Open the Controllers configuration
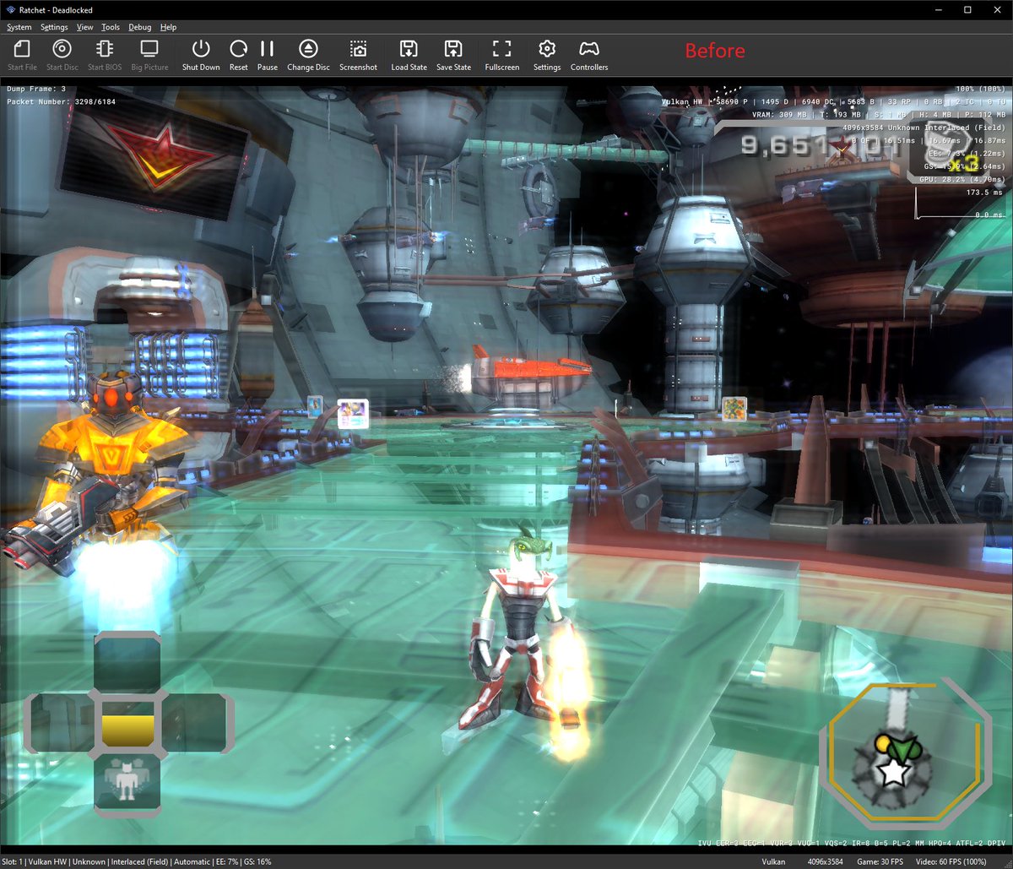1013x869 pixels. (589, 56)
